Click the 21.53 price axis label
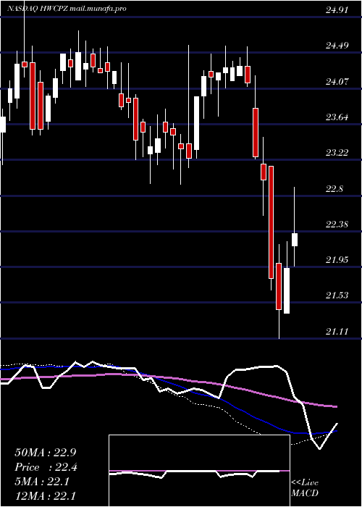Viewport: 362px width, 507px height. coord(337,296)
